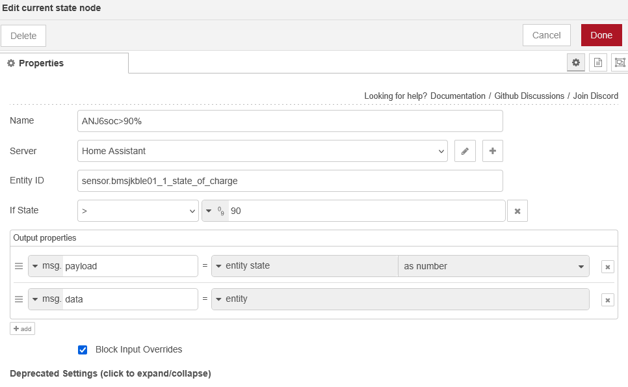Expand Deprecated Settings section
Image resolution: width=628 pixels, height=387 pixels.
point(111,374)
